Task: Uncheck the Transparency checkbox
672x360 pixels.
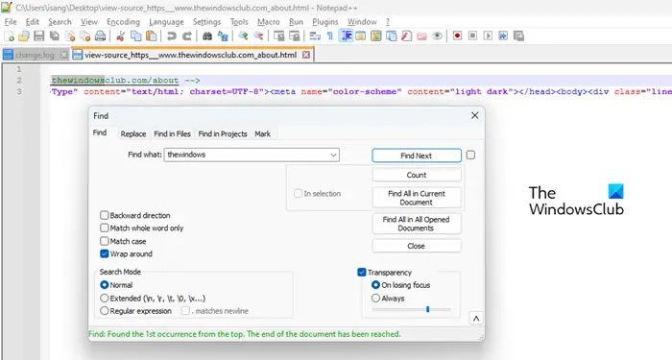Action: tap(362, 272)
